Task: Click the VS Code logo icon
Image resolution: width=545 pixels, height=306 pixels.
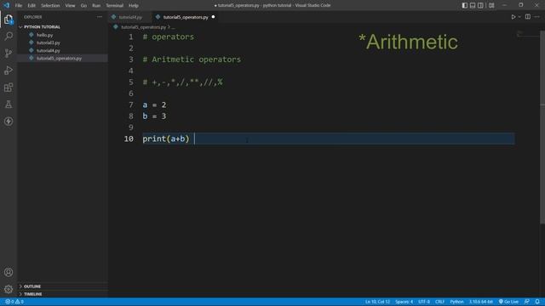Action: point(7,5)
